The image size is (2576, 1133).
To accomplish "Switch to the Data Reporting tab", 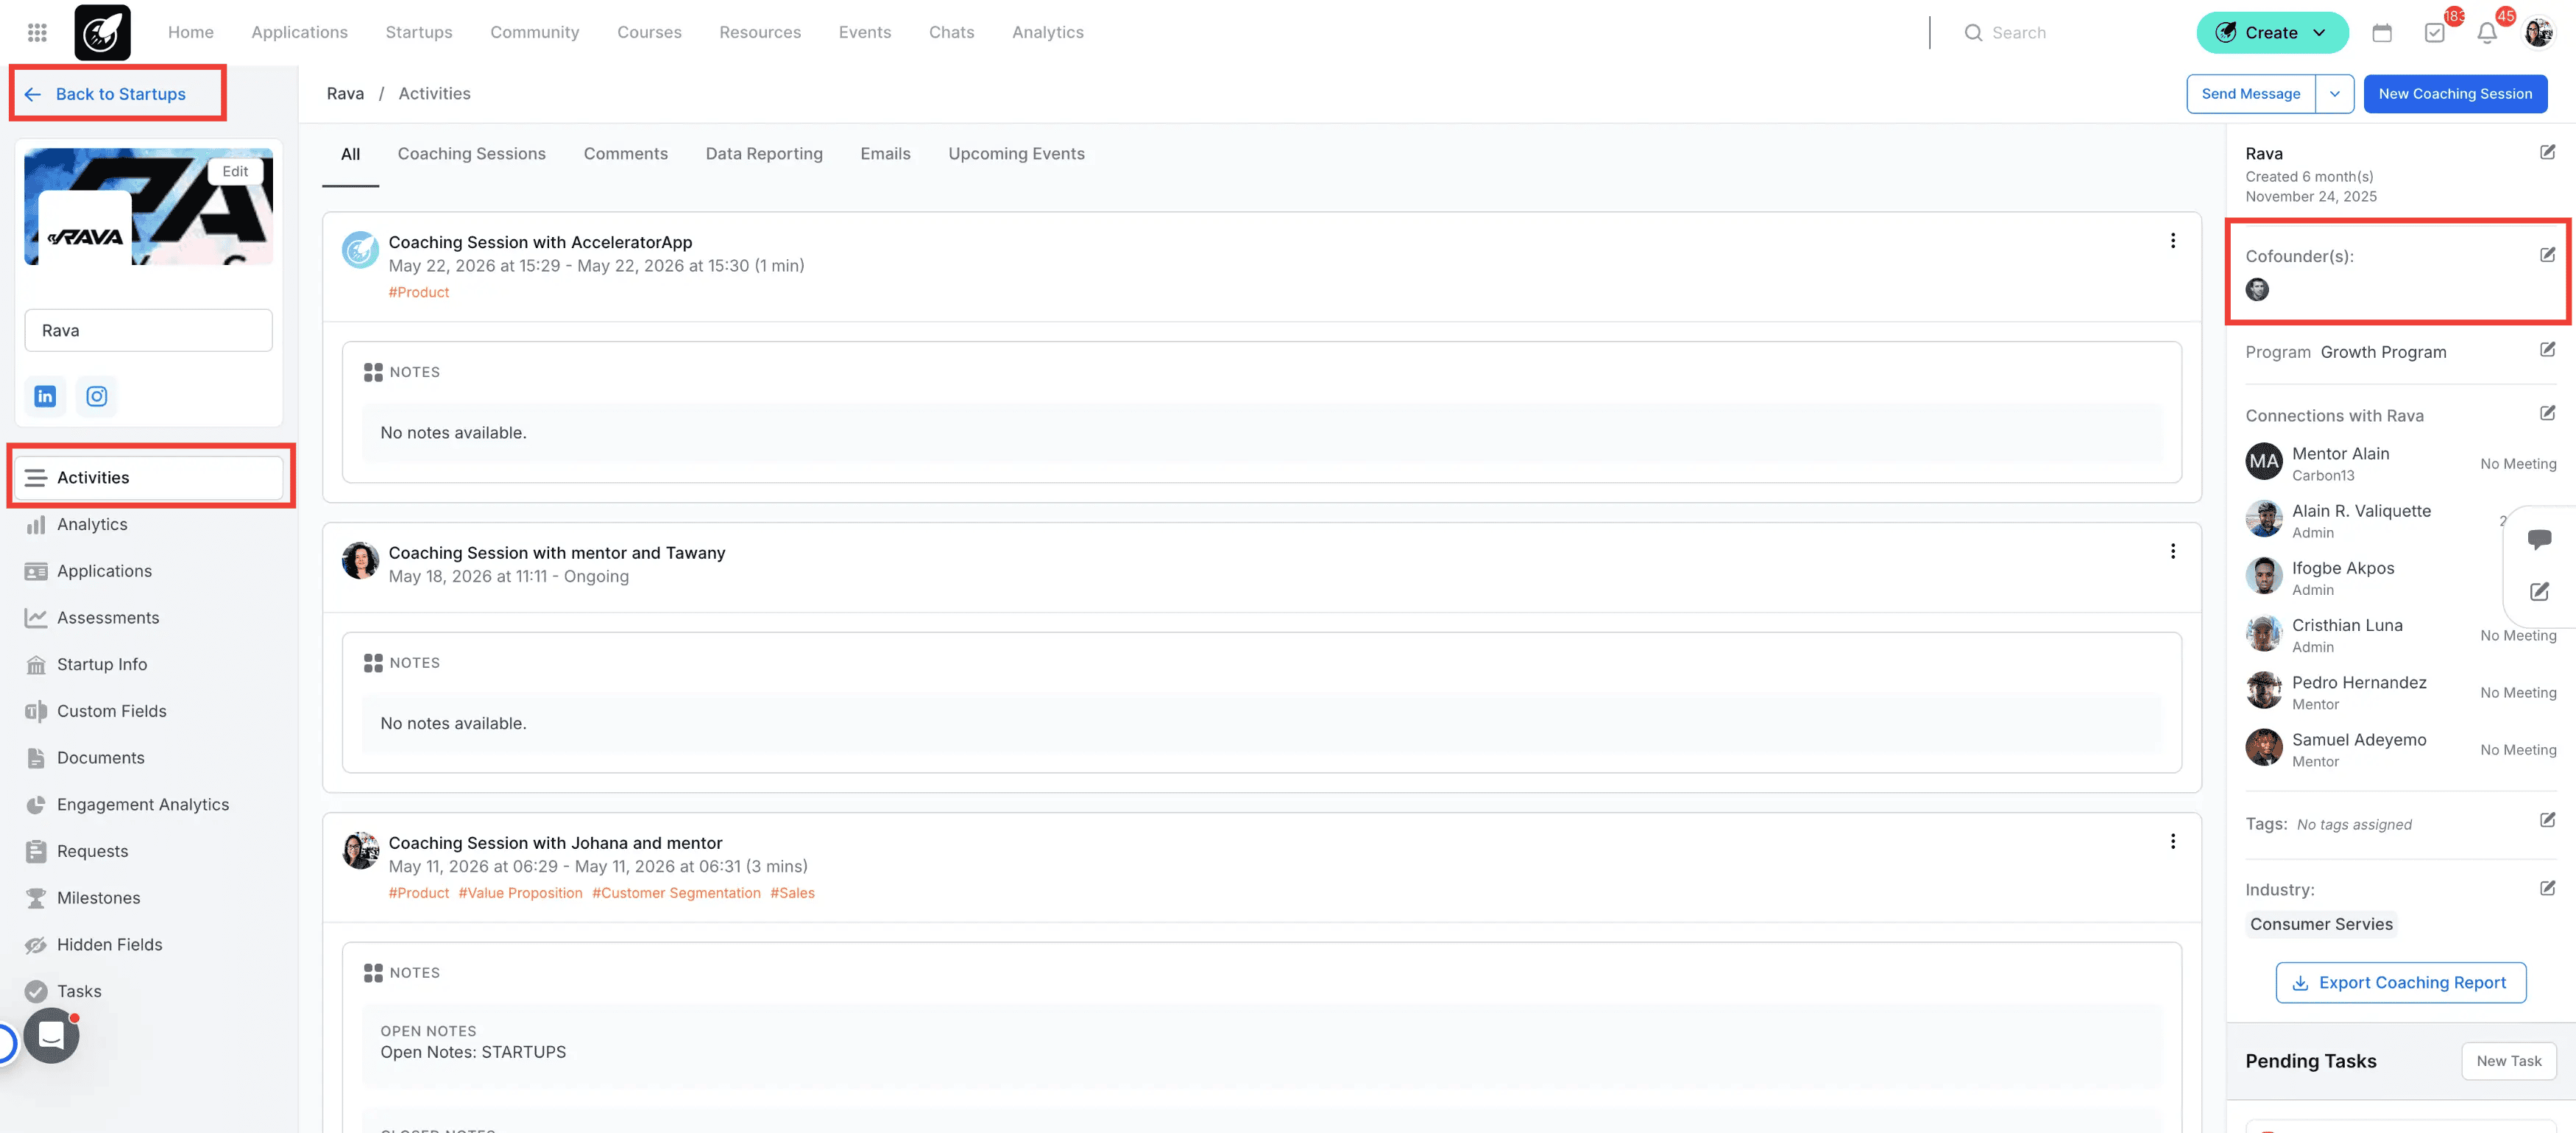I will [x=763, y=154].
